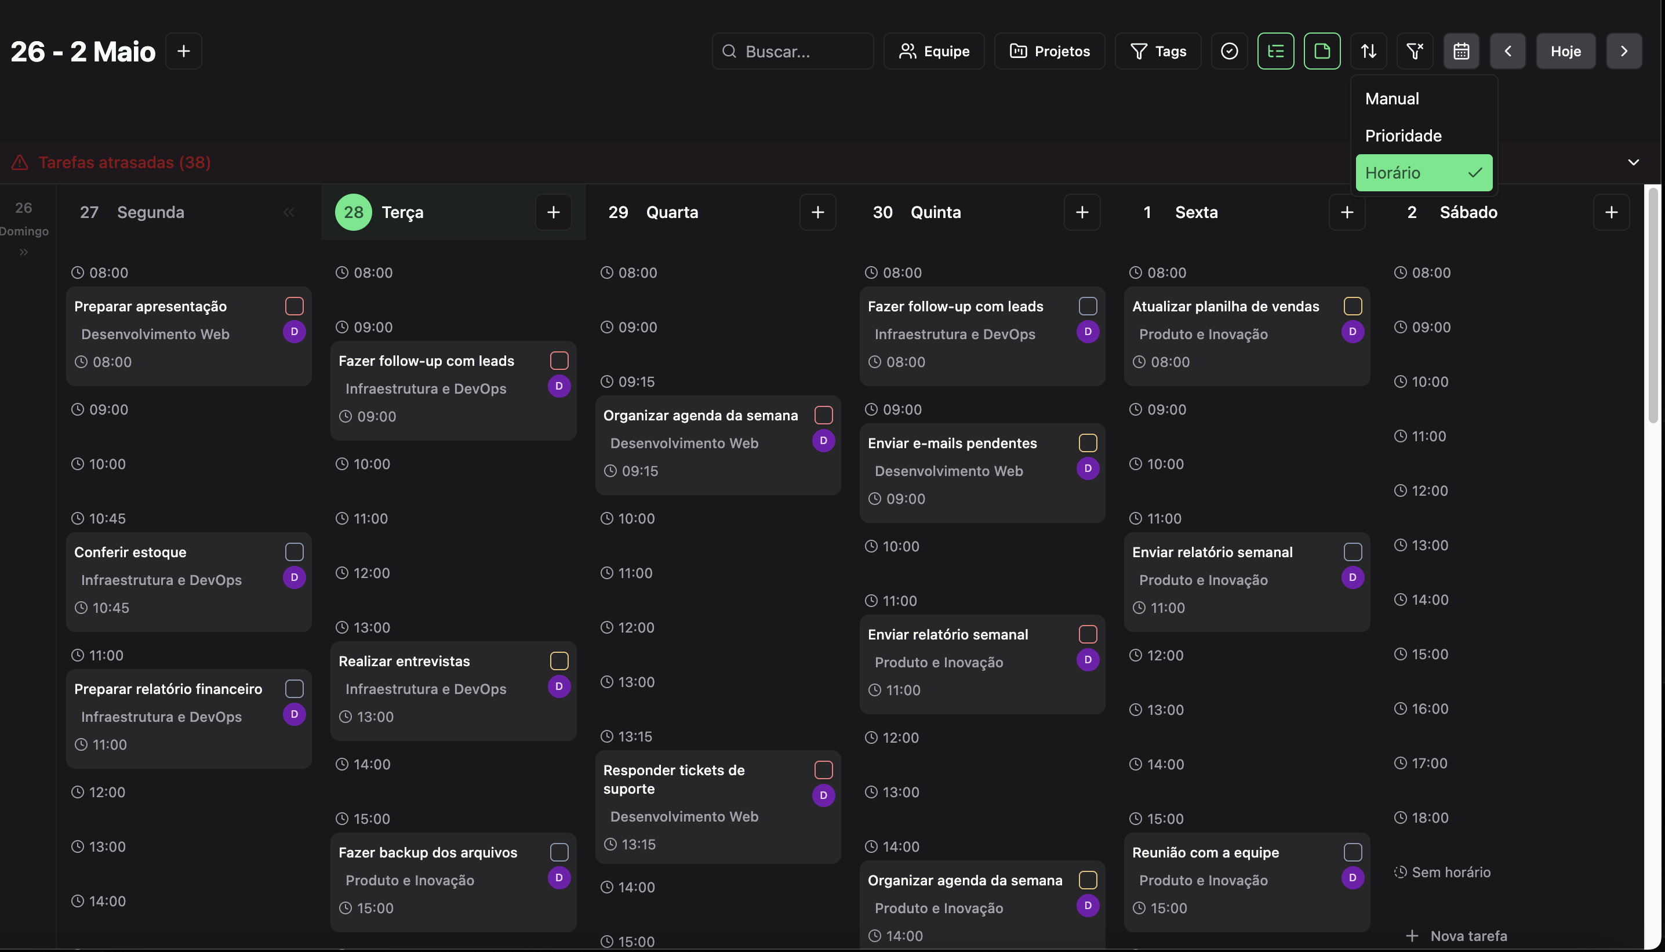Tick Atualizar planilha de vendas checkbox

pos(1353,306)
